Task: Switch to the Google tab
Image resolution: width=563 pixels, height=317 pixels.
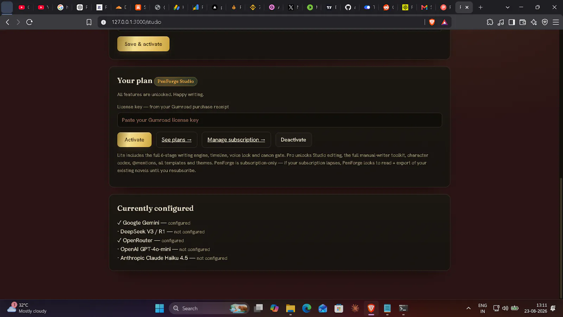Action: [63, 7]
